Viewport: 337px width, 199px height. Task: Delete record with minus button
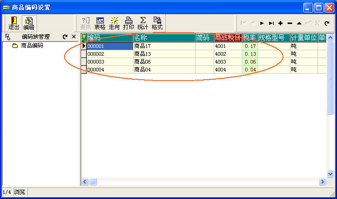click(x=290, y=23)
